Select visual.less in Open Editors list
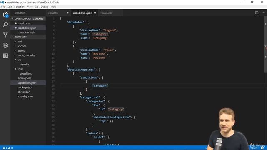The height and width of the screenshot is (150, 267). (23, 32)
